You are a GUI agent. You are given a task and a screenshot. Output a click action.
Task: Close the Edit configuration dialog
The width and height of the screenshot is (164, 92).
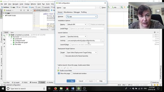pos(105,3)
